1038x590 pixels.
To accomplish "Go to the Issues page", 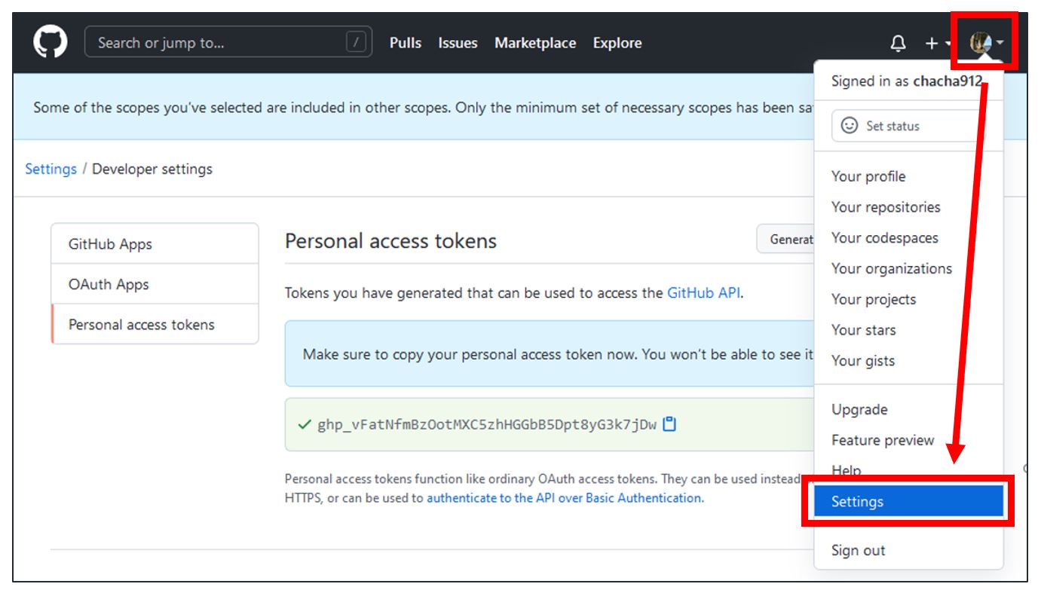I will tap(458, 43).
